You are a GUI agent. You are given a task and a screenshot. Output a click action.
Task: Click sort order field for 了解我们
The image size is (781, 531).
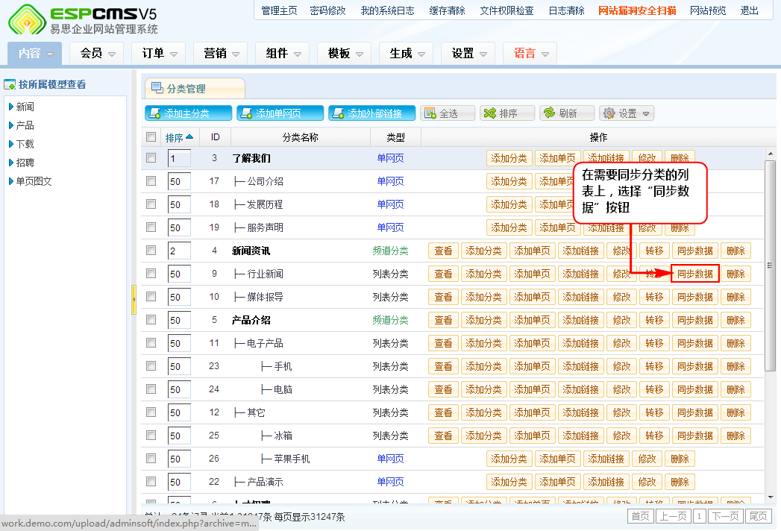[x=179, y=158]
